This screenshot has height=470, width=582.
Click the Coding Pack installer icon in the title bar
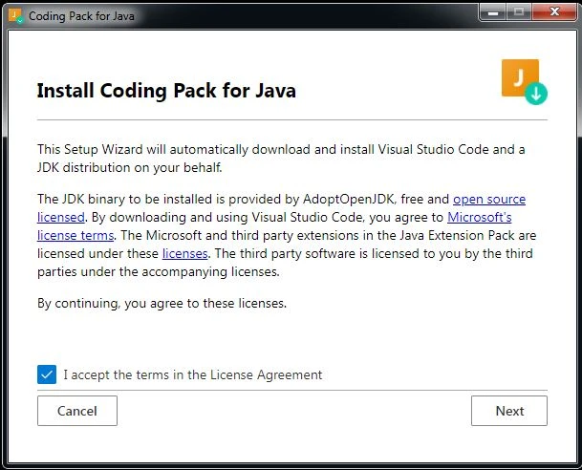pyautogui.click(x=15, y=16)
